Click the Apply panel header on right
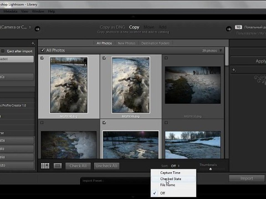 [x=248, y=61]
